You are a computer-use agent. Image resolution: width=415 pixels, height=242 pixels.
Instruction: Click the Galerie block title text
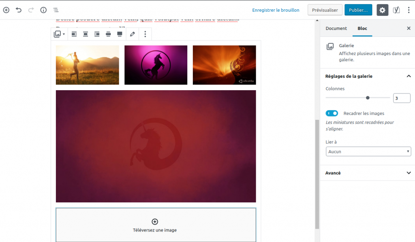346,45
